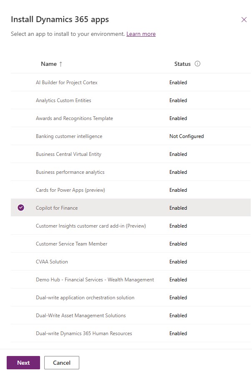Viewport: 252px width, 376px height.
Task: Select Customer Insights customer card add-in
Action: tap(131, 226)
